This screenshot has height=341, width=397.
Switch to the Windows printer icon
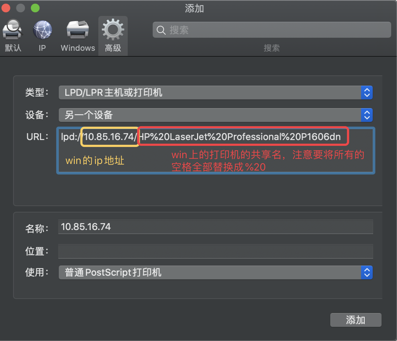78,30
